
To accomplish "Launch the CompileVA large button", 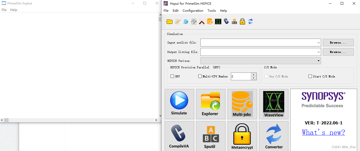I will coord(179,136).
